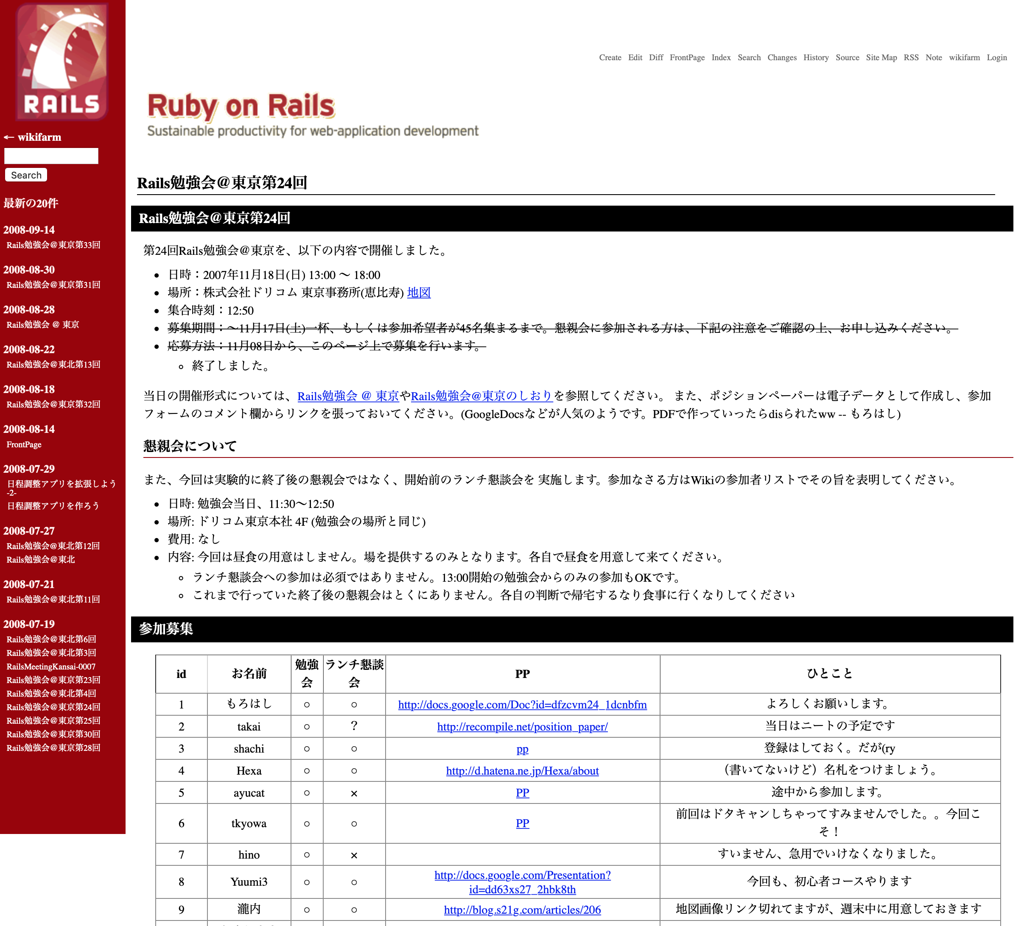Select the ランチ懇談会 column header
1024x926 pixels.
354,674
